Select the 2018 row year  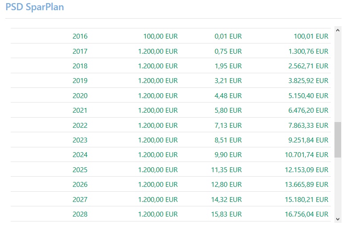80,66
